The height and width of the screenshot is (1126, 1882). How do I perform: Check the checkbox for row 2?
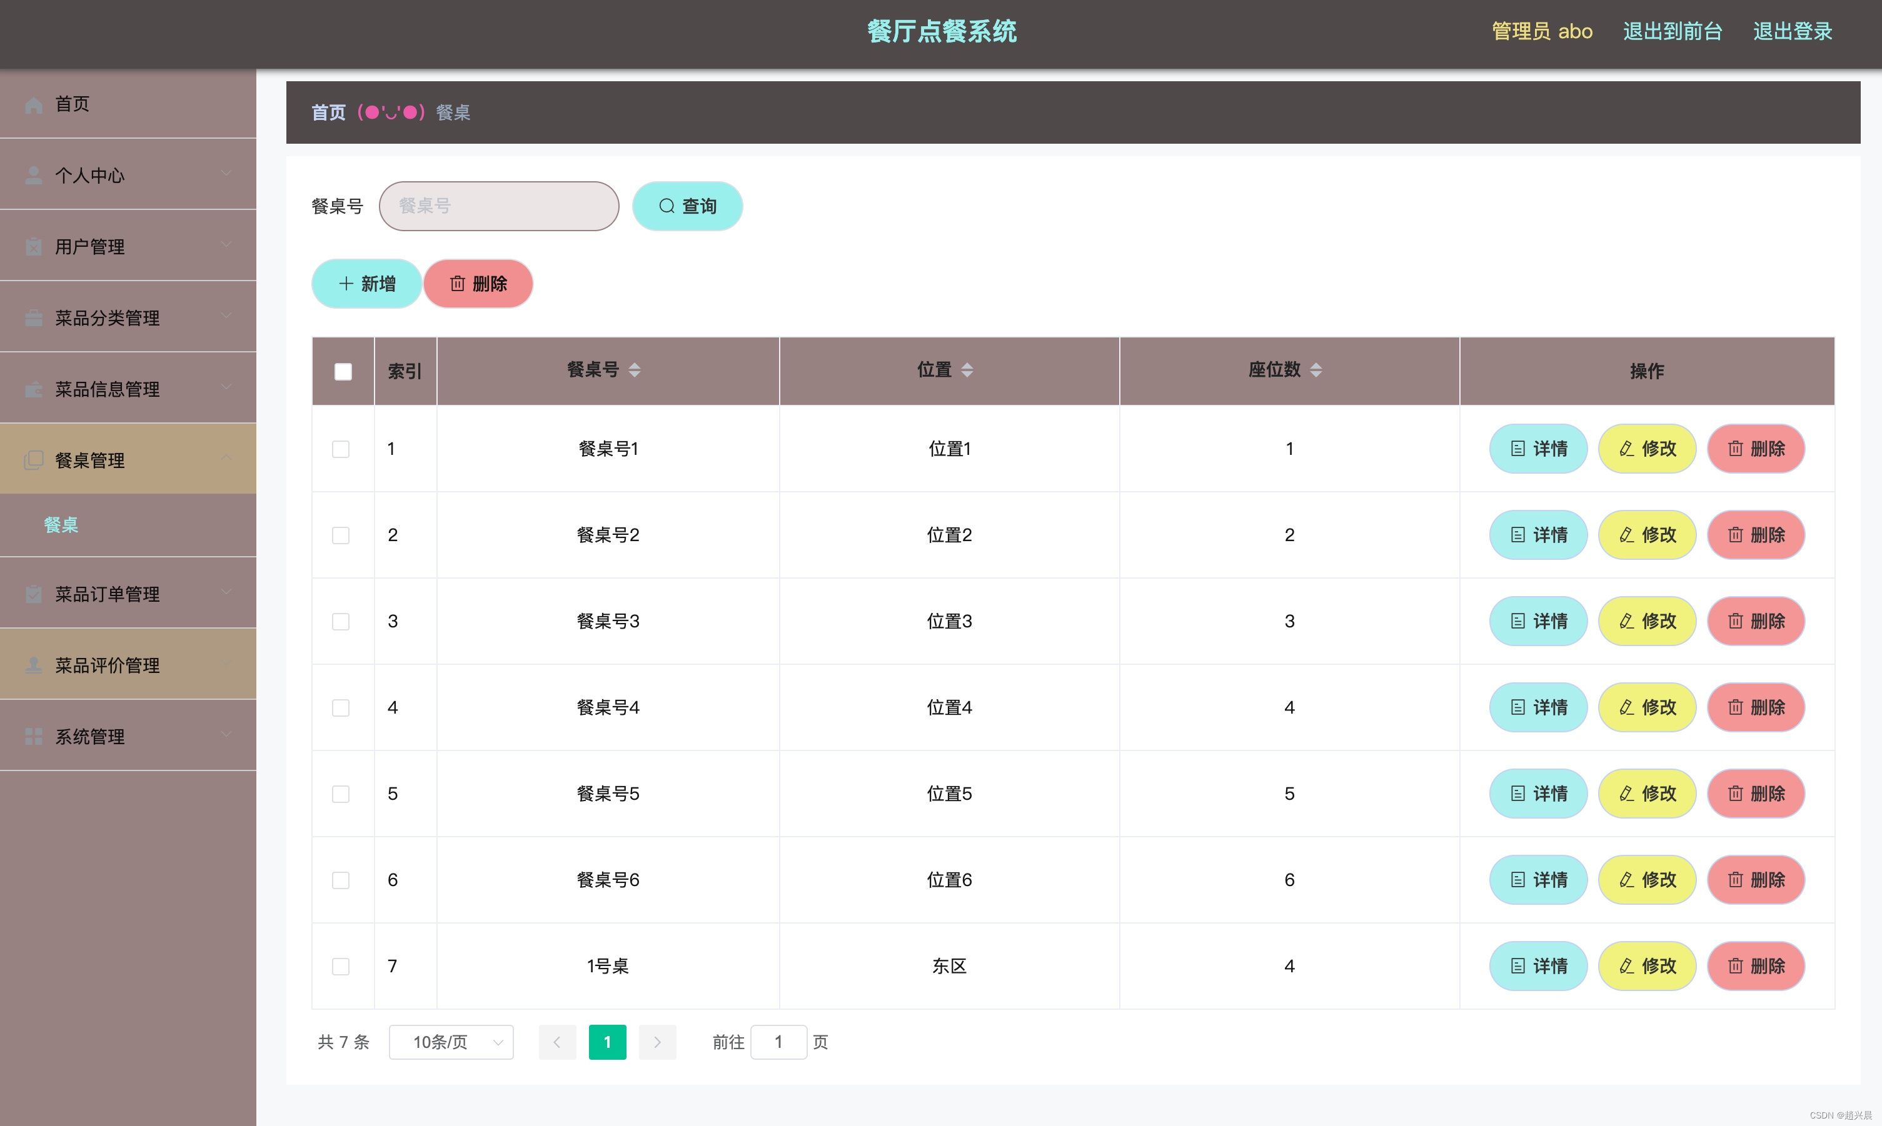click(341, 536)
